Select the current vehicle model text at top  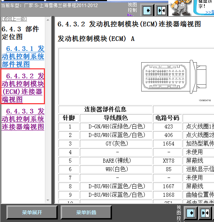coord(49,6)
